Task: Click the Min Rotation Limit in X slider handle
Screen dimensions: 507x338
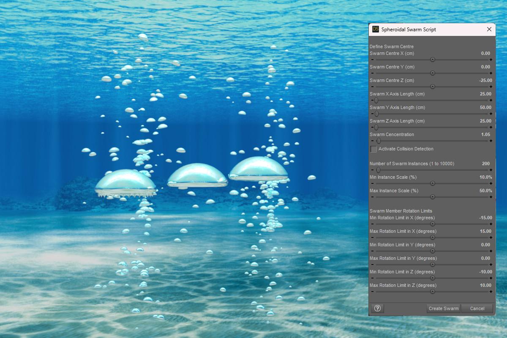Action: (433, 224)
